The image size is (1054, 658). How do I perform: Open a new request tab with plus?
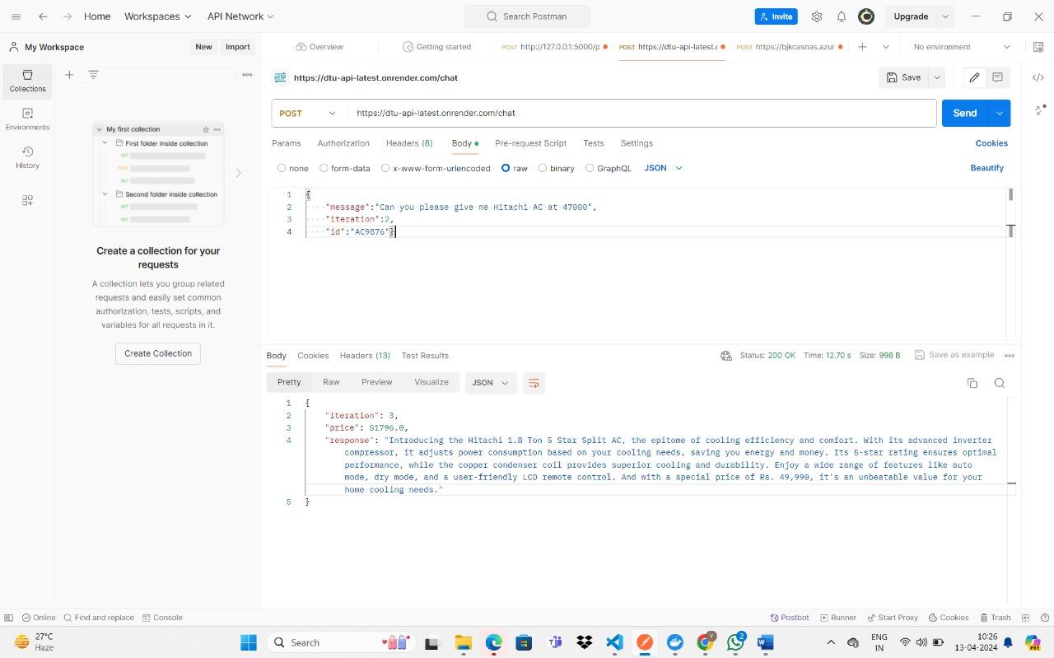click(x=862, y=47)
